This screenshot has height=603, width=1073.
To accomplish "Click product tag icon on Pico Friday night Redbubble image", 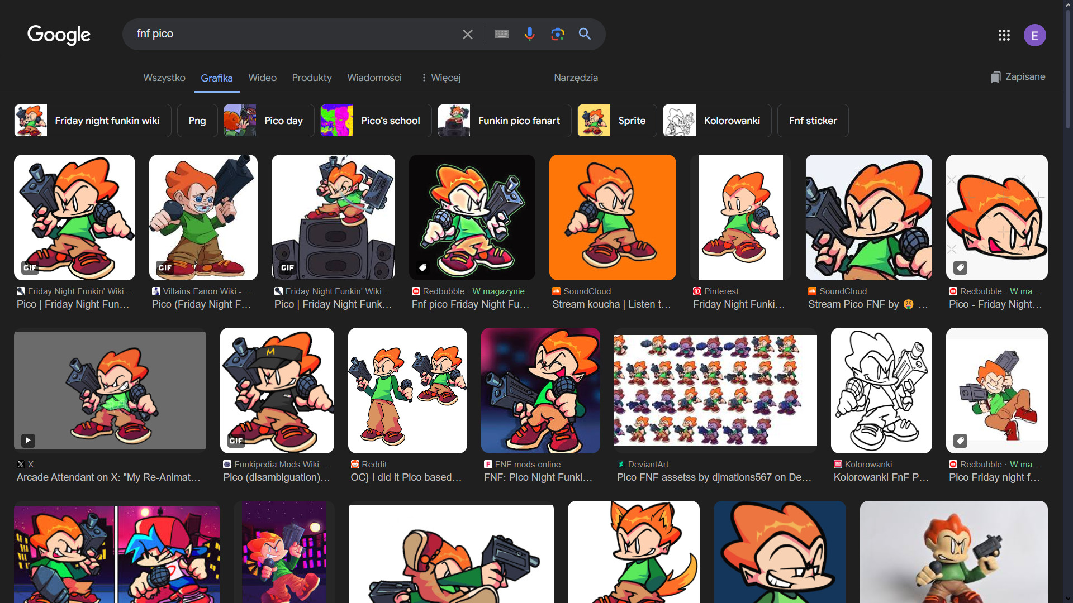I will pos(961,441).
